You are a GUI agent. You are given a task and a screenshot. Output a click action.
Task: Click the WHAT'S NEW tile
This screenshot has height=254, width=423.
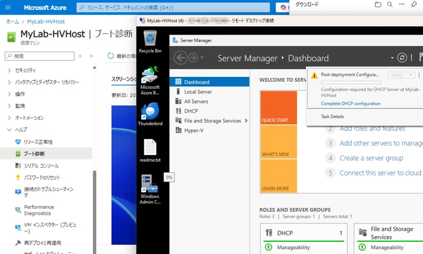(279, 141)
